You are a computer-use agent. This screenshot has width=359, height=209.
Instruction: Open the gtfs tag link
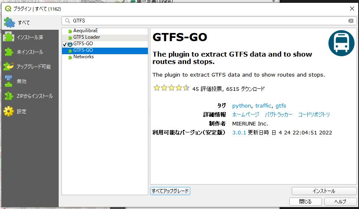click(x=281, y=106)
